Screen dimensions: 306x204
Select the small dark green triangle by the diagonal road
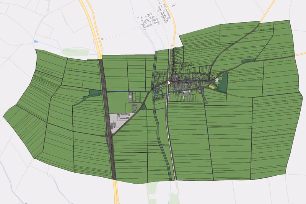point(144,107)
